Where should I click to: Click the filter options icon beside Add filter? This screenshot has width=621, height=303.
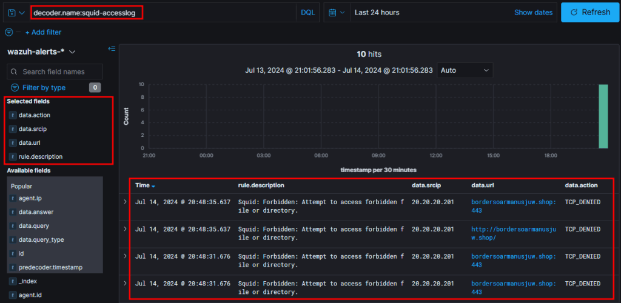coord(9,32)
